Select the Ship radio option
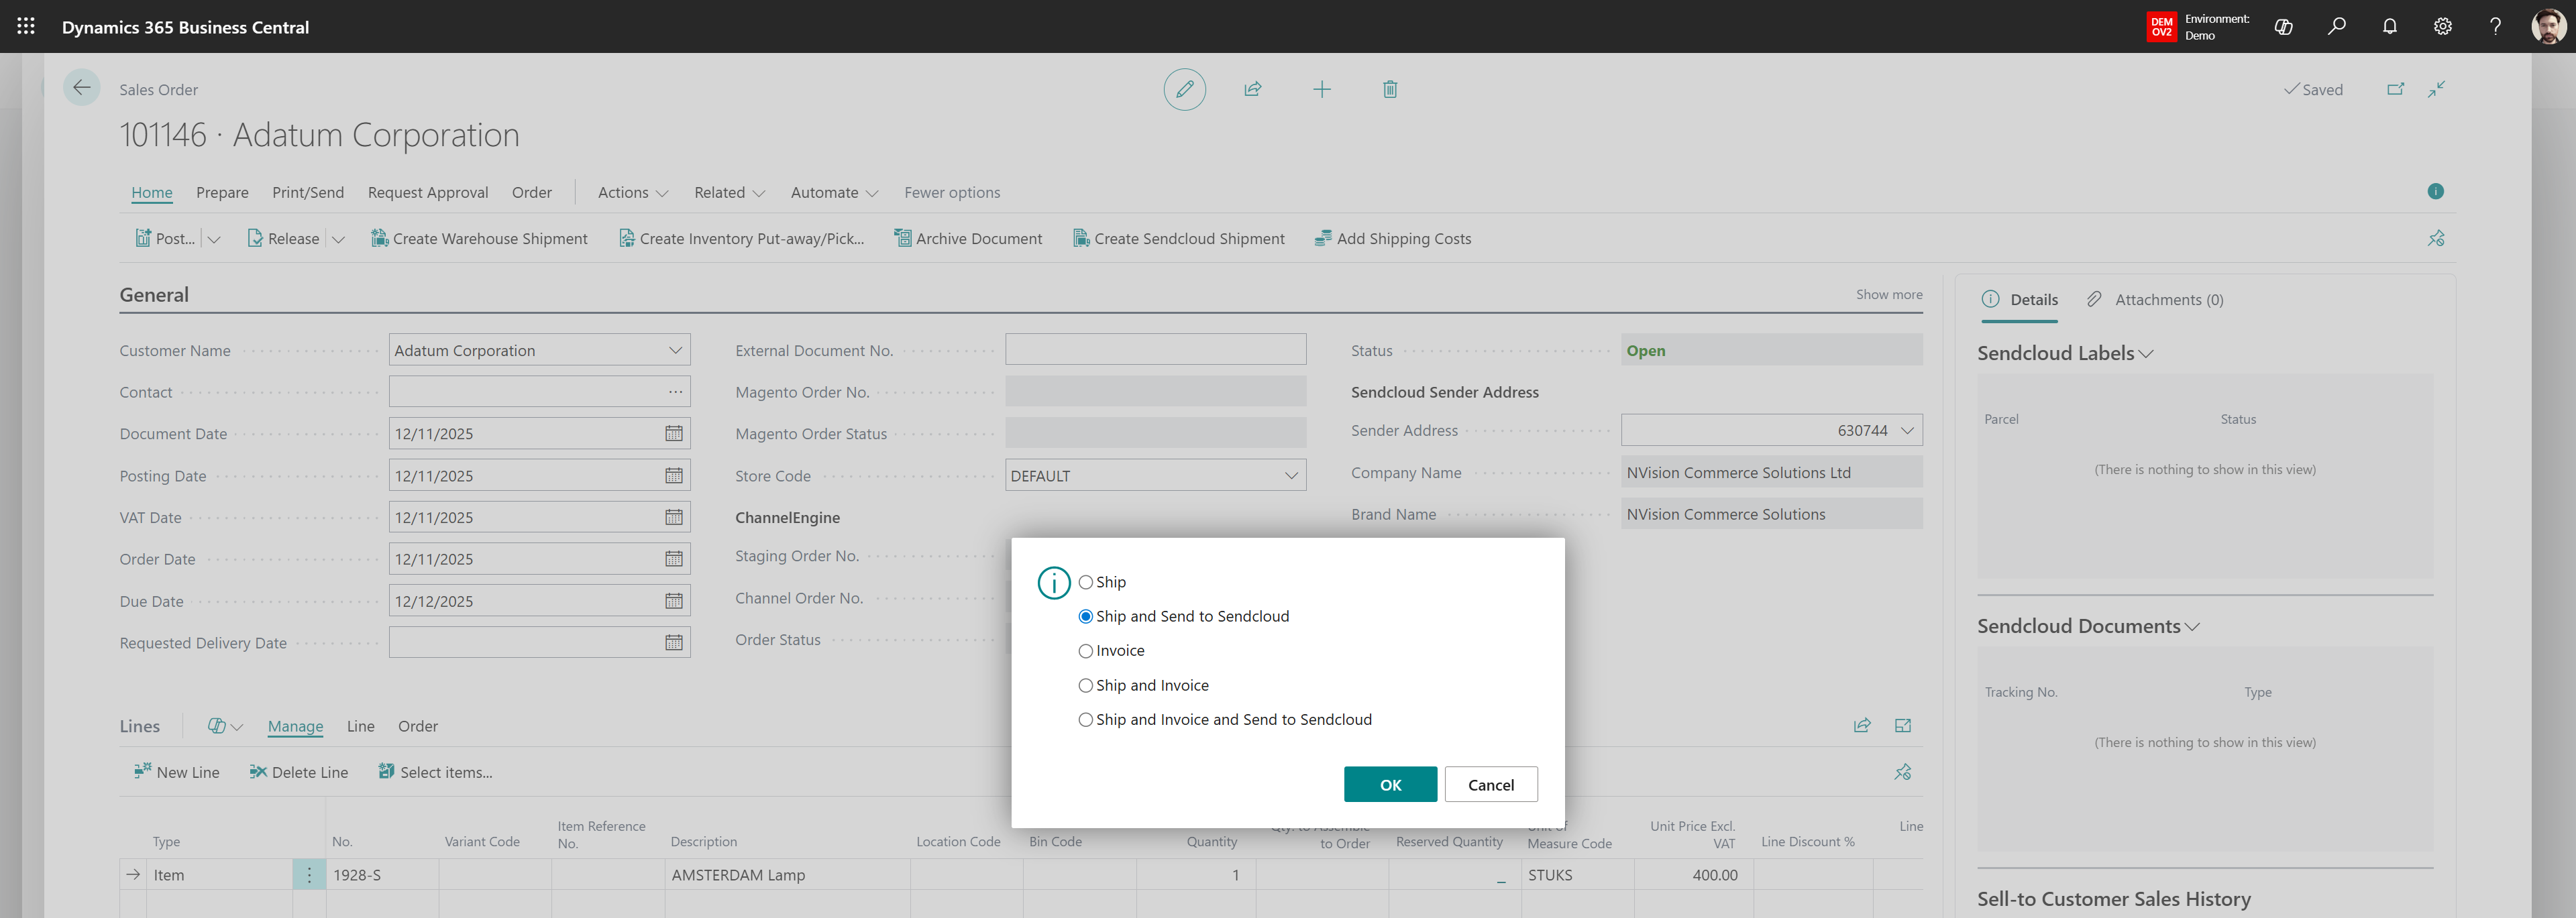Screen dimensions: 2576x918 click(x=1085, y=582)
